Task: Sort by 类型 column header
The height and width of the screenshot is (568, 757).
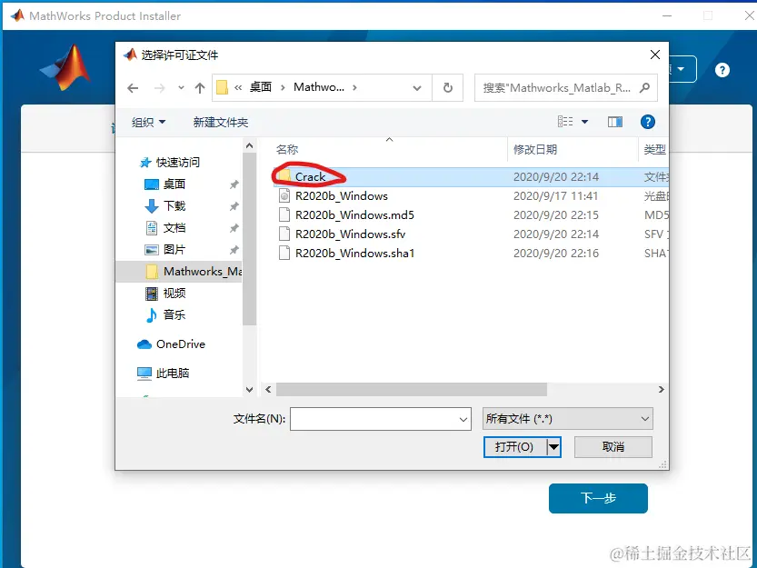Action: tap(654, 150)
